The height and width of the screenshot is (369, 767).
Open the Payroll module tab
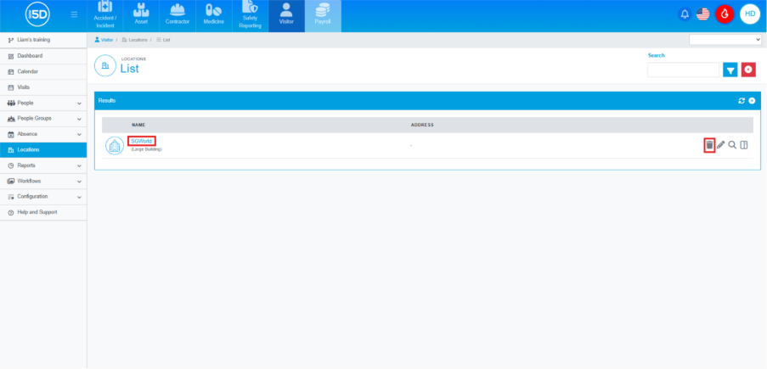click(x=323, y=16)
